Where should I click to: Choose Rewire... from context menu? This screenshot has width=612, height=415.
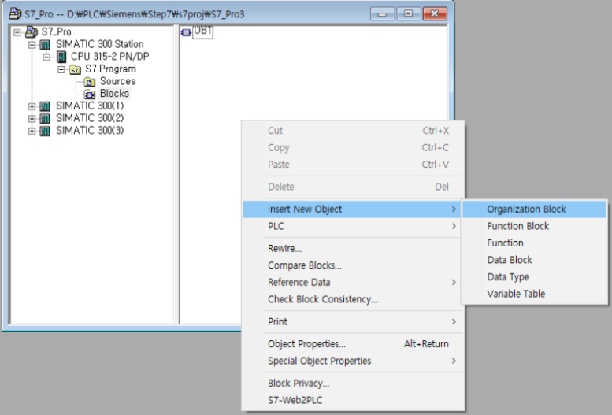(352, 249)
